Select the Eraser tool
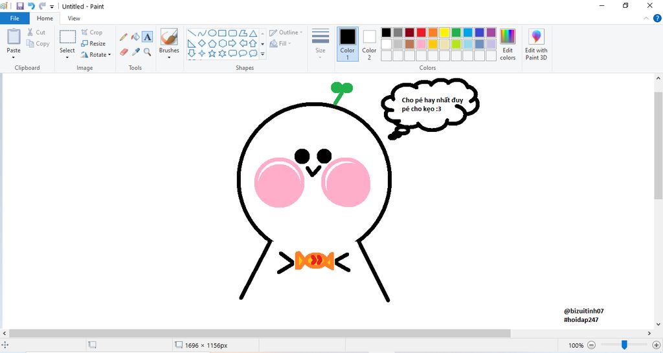Viewport: 663px width, 353px height. (x=124, y=52)
